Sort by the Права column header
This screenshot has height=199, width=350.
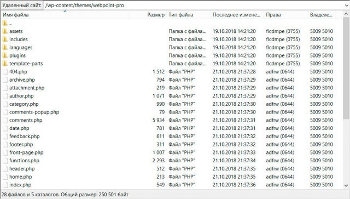click(286, 15)
